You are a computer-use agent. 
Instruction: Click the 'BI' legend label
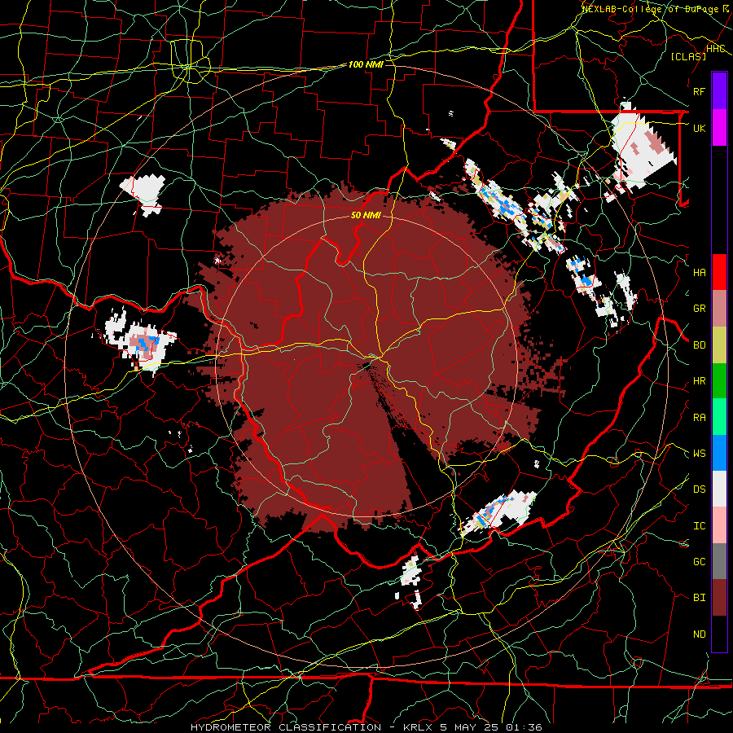tap(699, 598)
